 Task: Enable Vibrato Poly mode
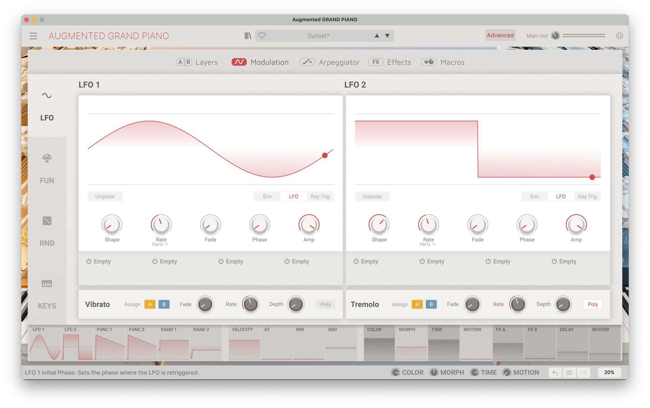[326, 304]
